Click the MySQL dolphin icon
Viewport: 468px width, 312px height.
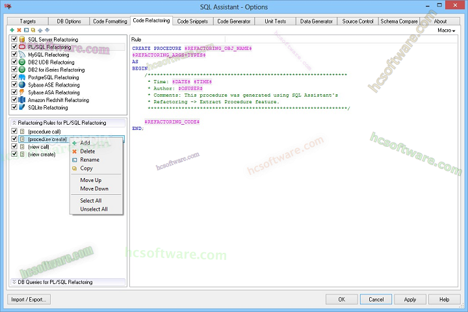(x=22, y=55)
